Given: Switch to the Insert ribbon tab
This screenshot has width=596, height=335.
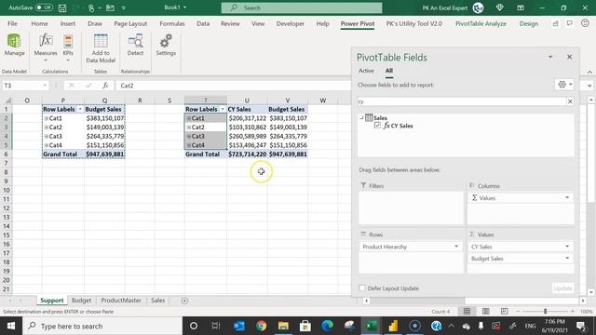Looking at the screenshot, I should click(x=68, y=23).
